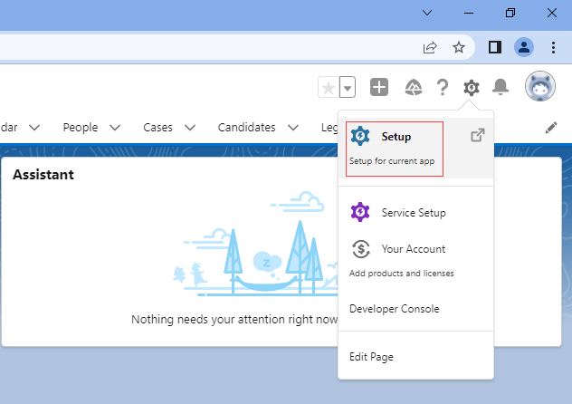Toggle the browser side panel
This screenshot has width=572, height=404.
tap(494, 47)
